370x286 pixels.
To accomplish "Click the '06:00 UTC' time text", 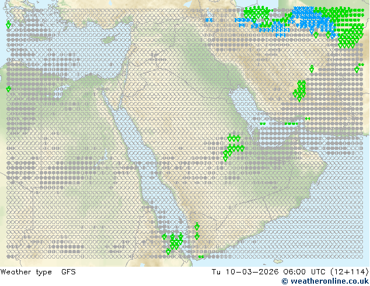I will tap(304, 272).
